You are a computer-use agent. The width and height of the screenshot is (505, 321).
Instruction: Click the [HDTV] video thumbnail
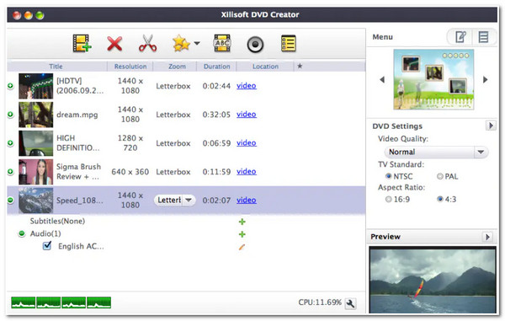[35, 86]
